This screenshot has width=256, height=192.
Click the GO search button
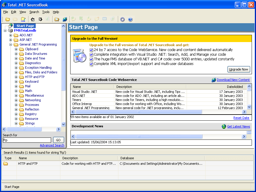tap(58, 140)
